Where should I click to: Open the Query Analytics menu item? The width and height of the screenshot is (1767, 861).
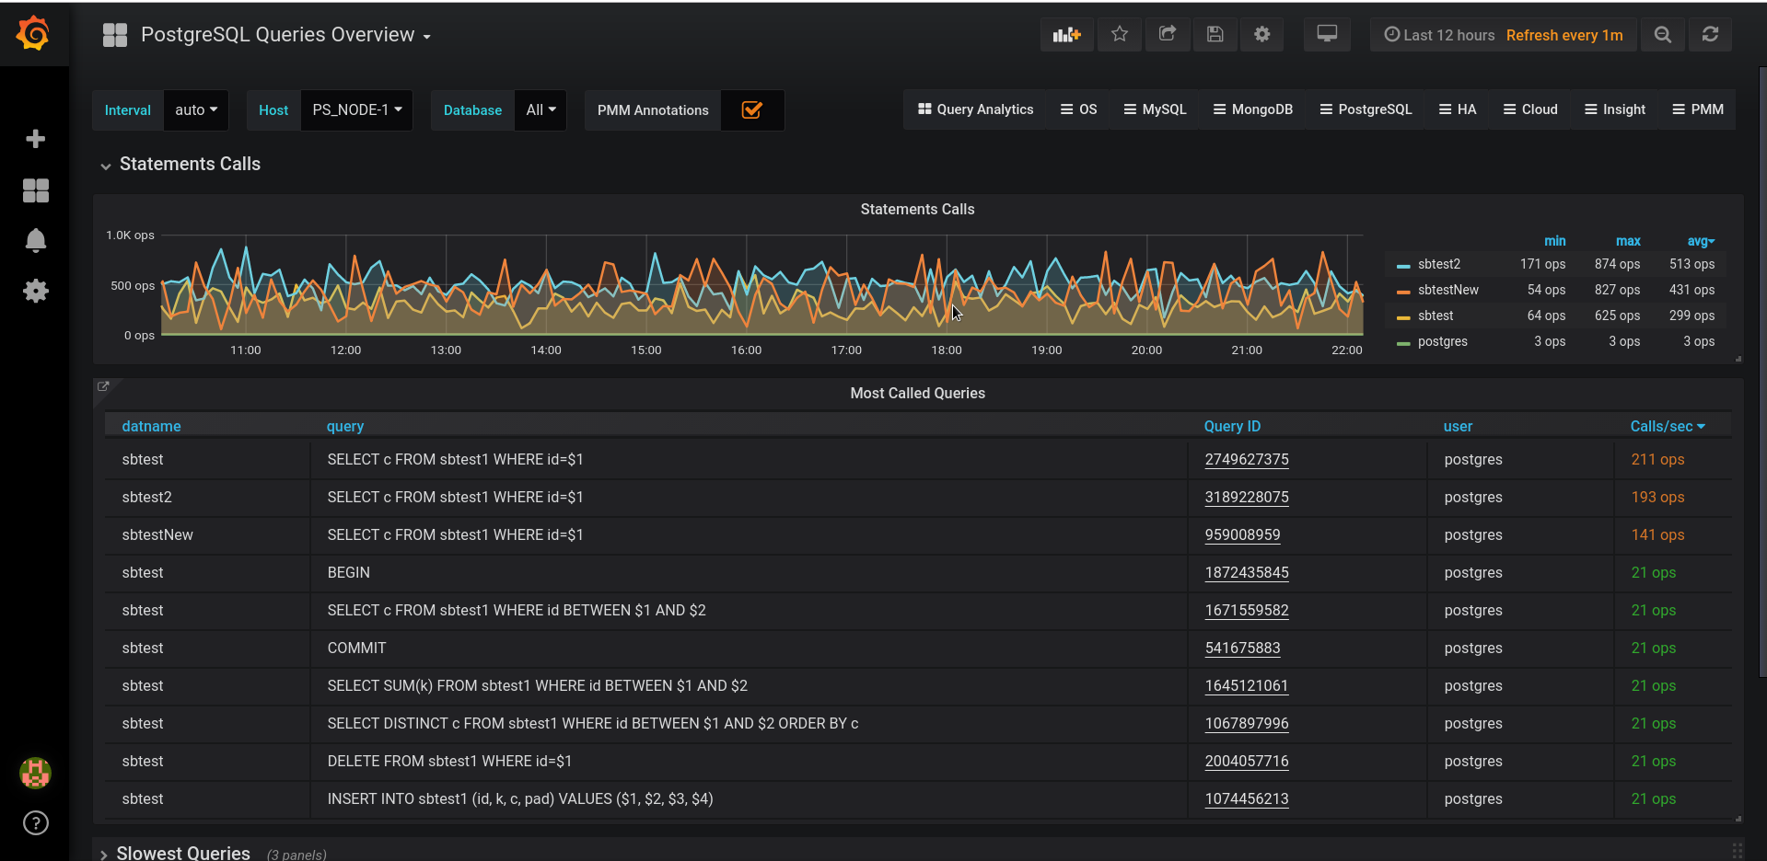tap(975, 109)
